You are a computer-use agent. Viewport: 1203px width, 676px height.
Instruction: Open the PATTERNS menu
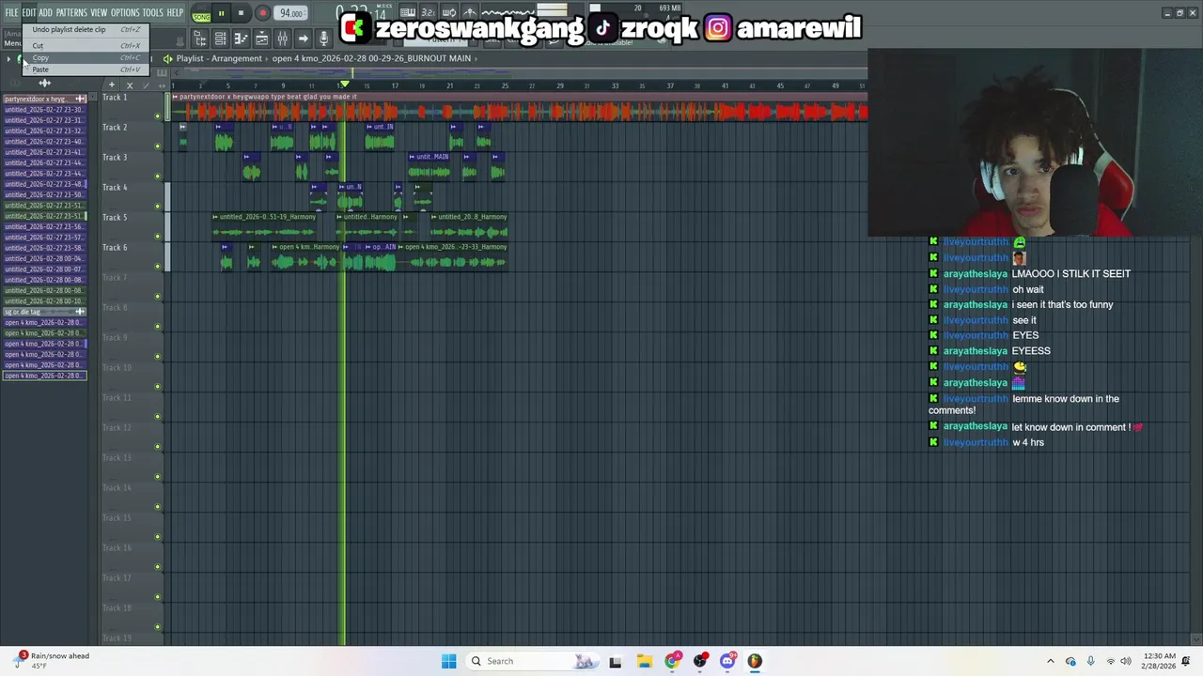pyautogui.click(x=71, y=13)
